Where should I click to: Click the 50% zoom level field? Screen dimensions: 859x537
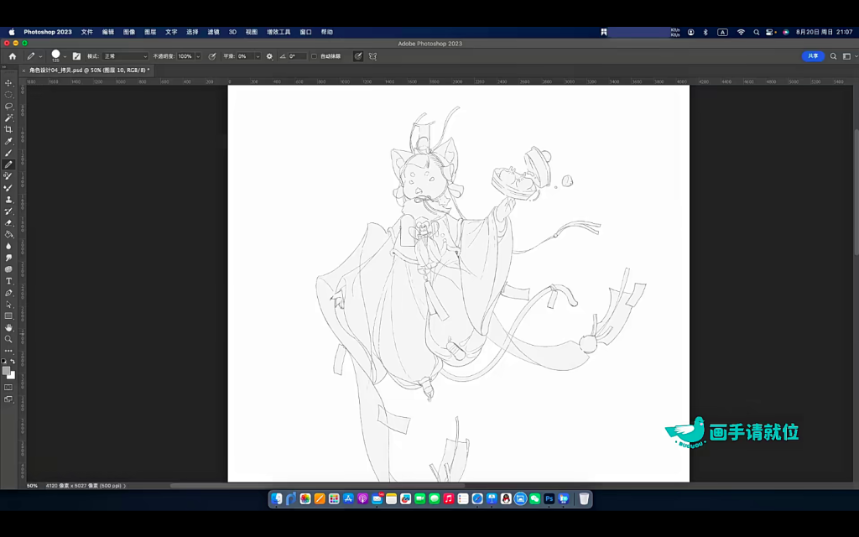coord(32,486)
